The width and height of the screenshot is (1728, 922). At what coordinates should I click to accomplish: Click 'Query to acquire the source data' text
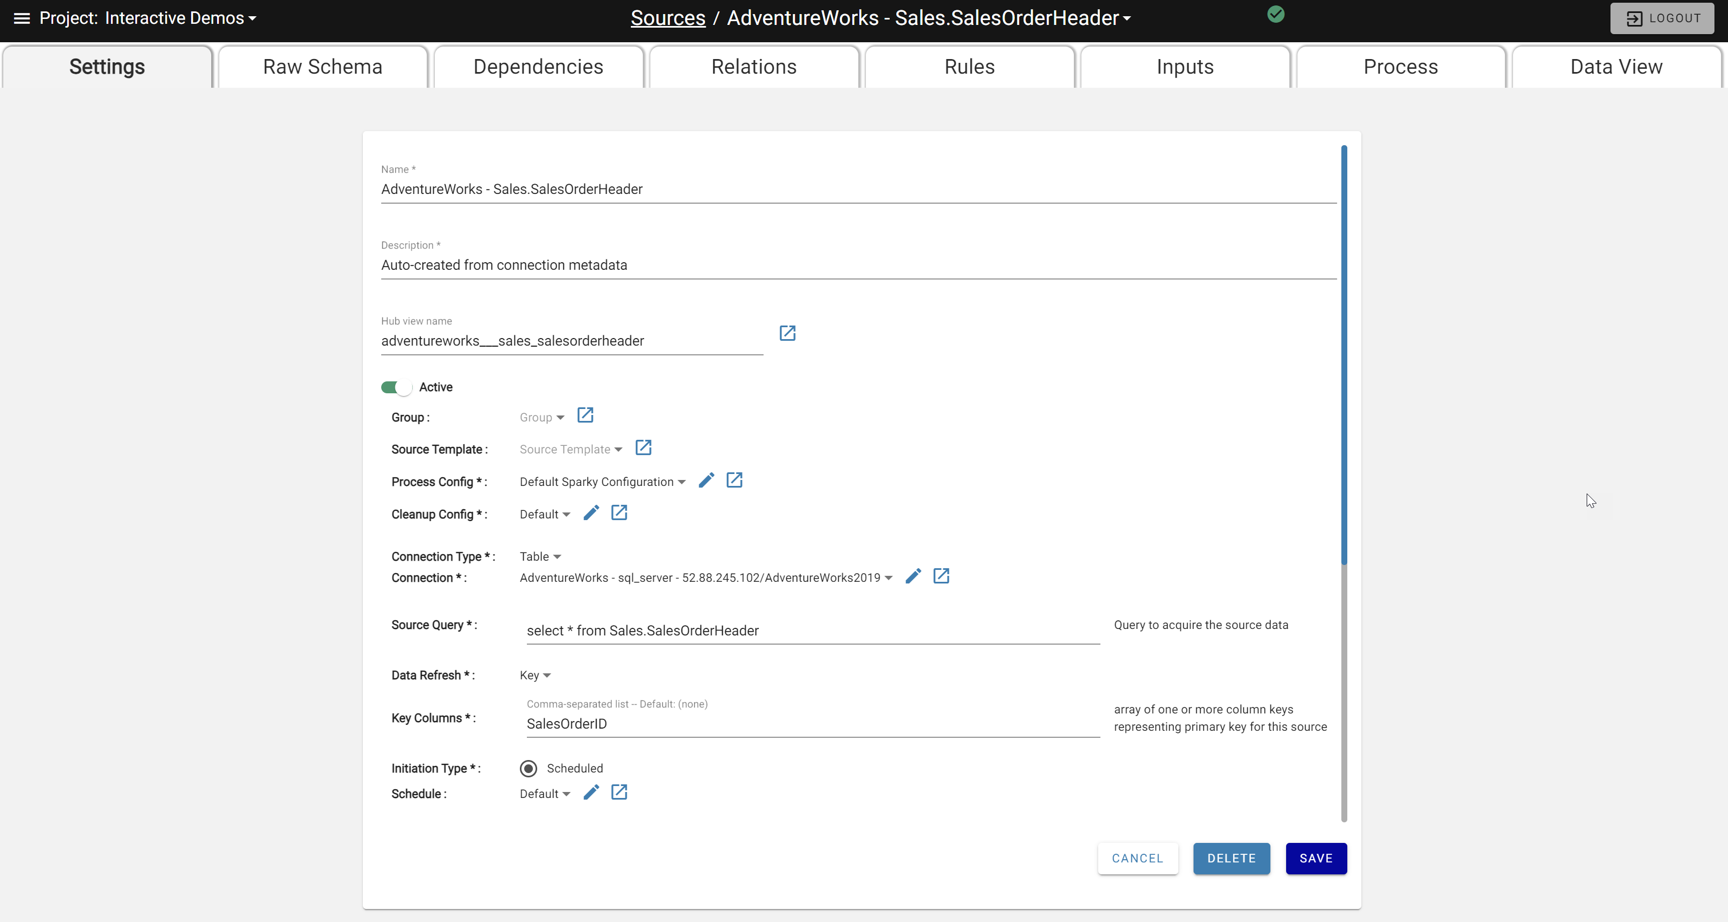coord(1201,625)
